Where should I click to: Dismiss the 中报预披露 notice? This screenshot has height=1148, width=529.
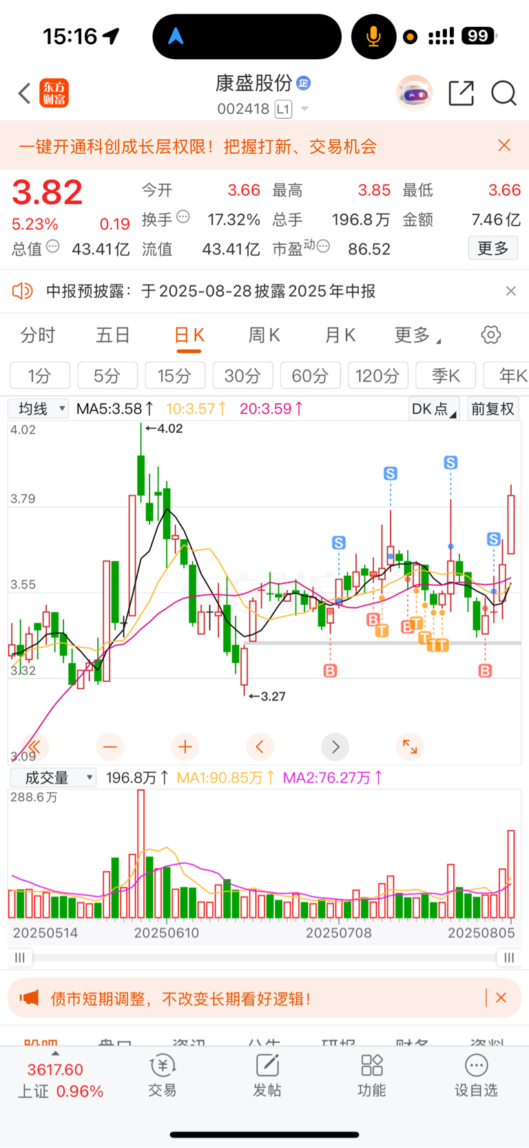(x=510, y=291)
